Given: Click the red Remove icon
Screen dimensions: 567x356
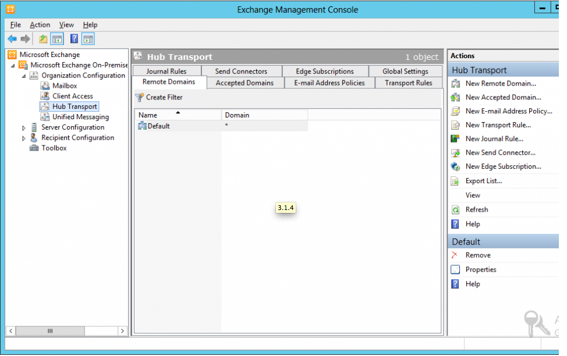Looking at the screenshot, I should click(x=455, y=255).
